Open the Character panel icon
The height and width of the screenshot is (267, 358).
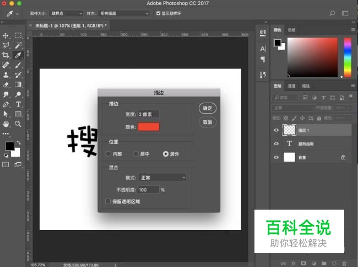263,49
